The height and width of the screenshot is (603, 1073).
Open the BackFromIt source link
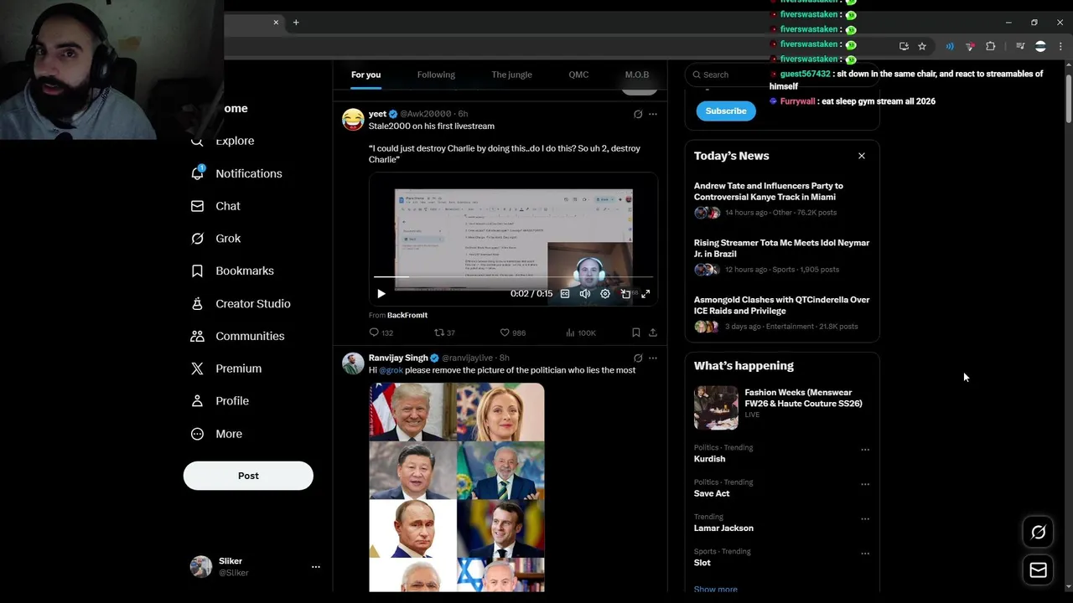tap(407, 316)
